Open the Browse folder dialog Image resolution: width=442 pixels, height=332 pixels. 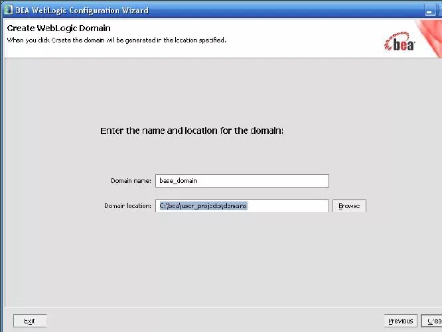click(349, 206)
